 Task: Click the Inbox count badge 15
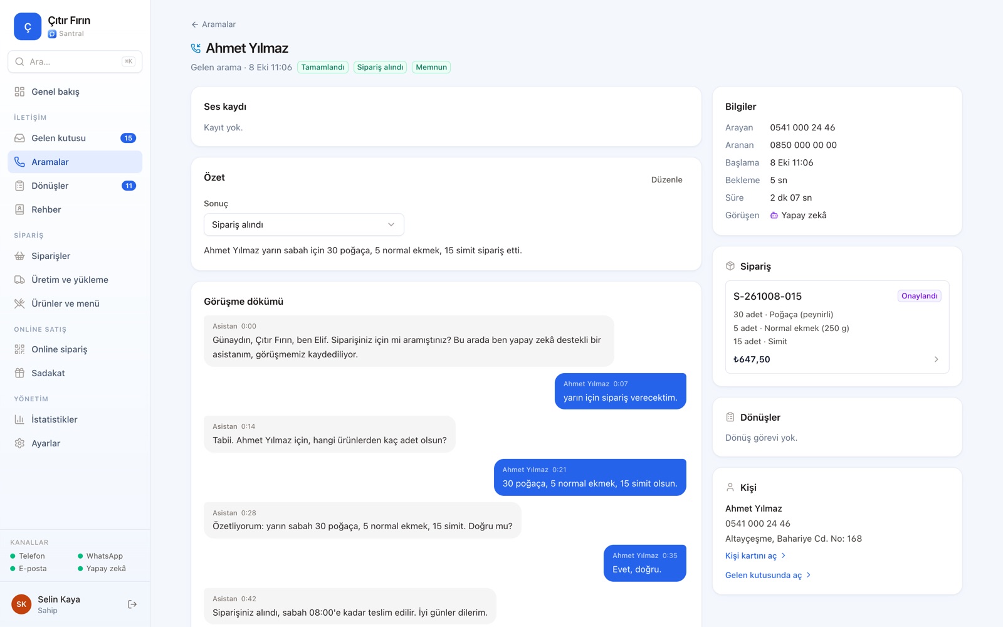(128, 138)
